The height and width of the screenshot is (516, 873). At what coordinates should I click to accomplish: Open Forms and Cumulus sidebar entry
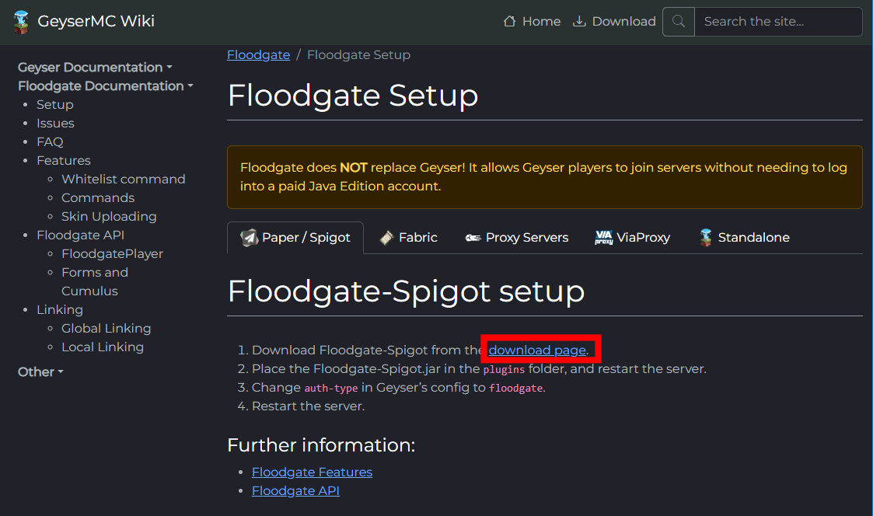point(95,281)
